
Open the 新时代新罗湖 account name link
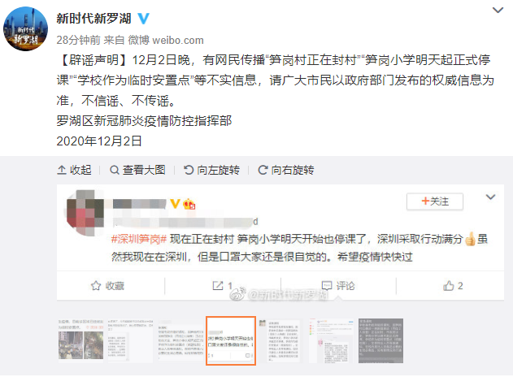(93, 19)
